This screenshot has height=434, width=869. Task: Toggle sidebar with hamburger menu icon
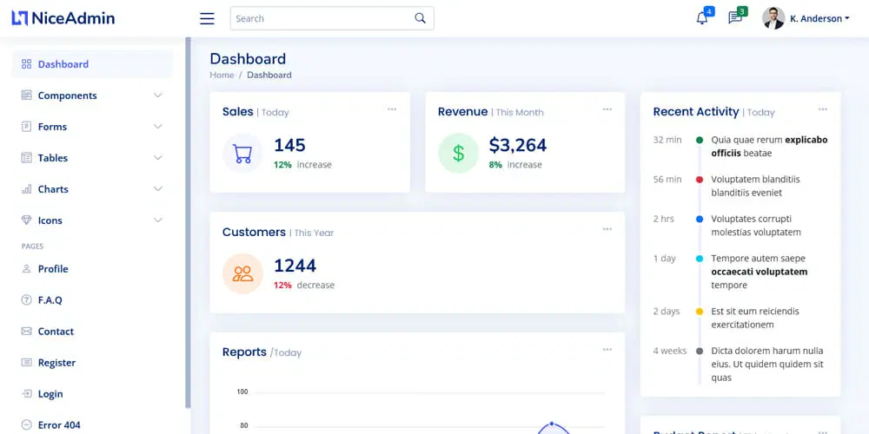[207, 18]
